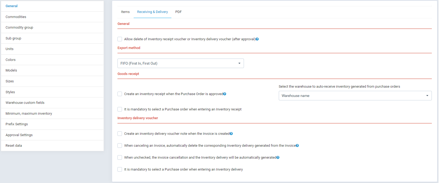Tick mandatory Purchase order for Inventory receipt
The image size is (439, 183).
coord(120,109)
